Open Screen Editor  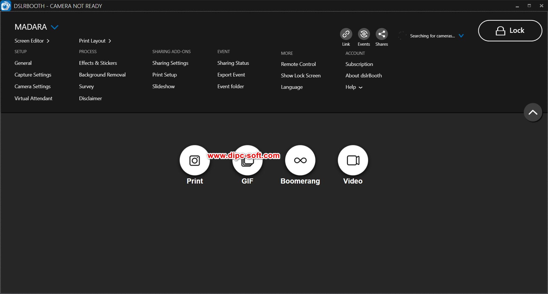32,41
